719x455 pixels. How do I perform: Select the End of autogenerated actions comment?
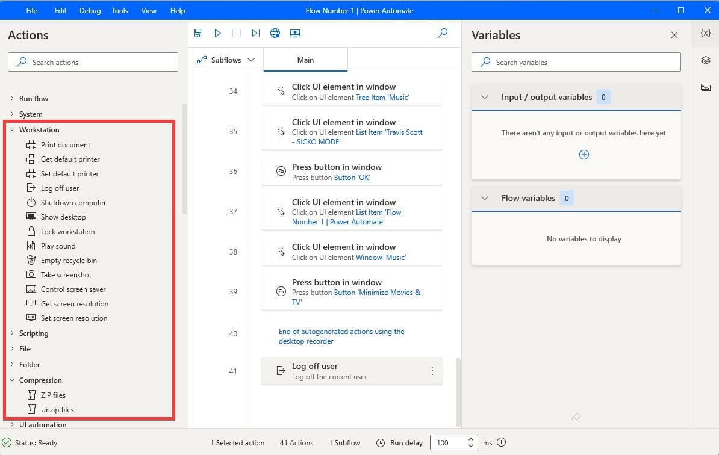[341, 336]
